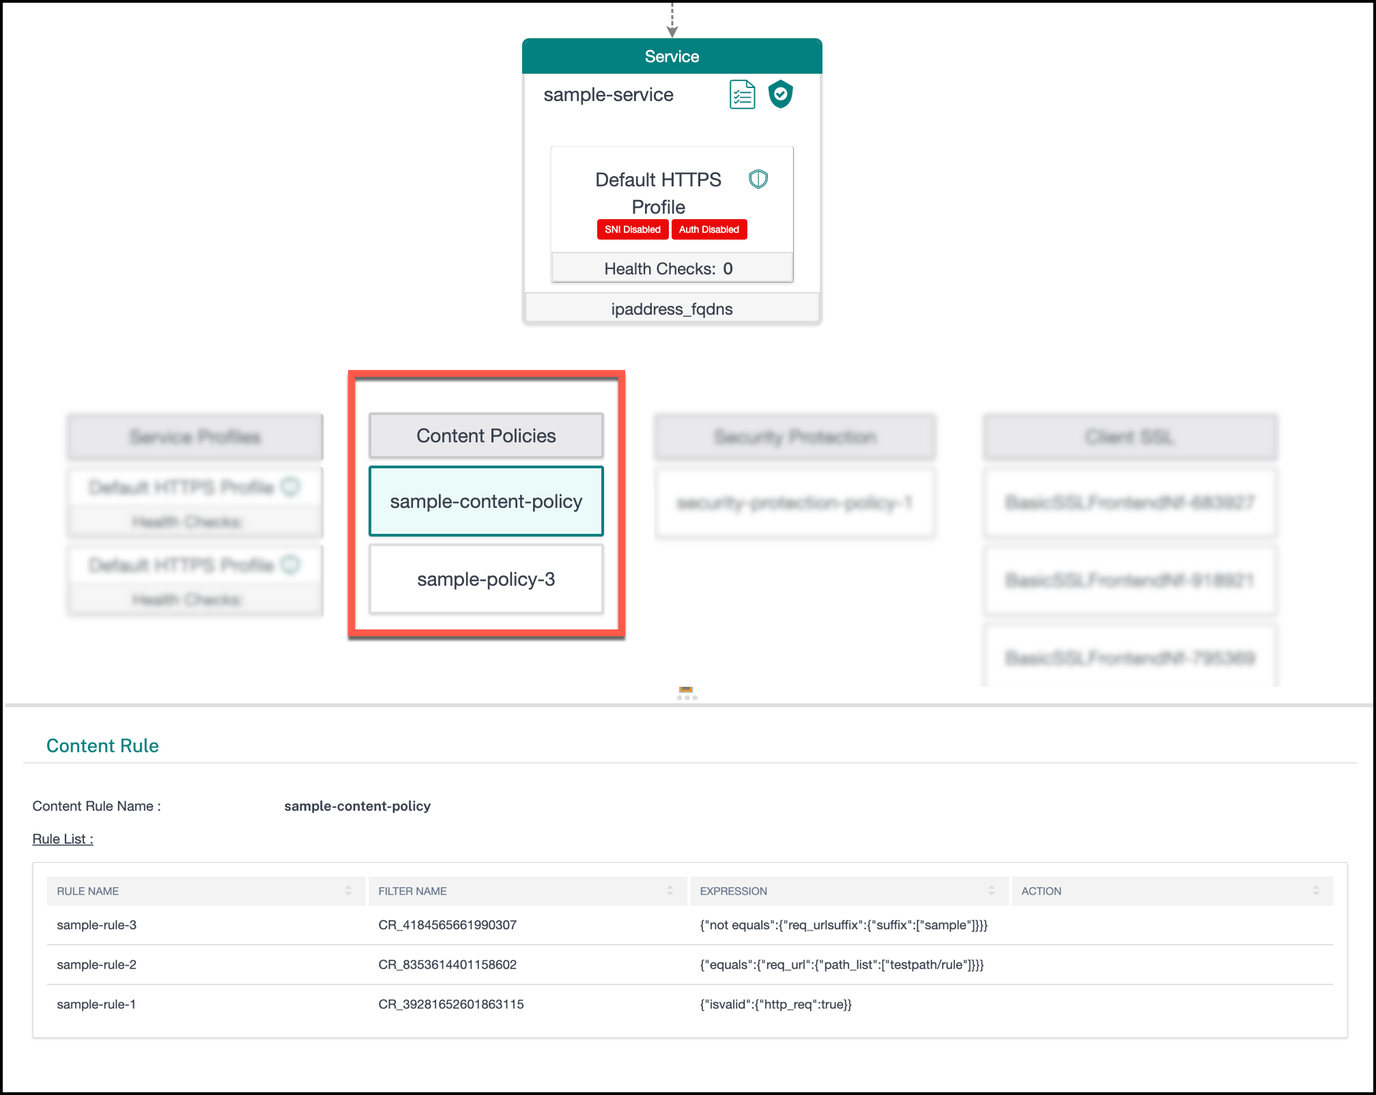Screen dimensions: 1376x1095
Task: Click the panel splitter handle icon
Action: pyautogui.click(x=687, y=693)
